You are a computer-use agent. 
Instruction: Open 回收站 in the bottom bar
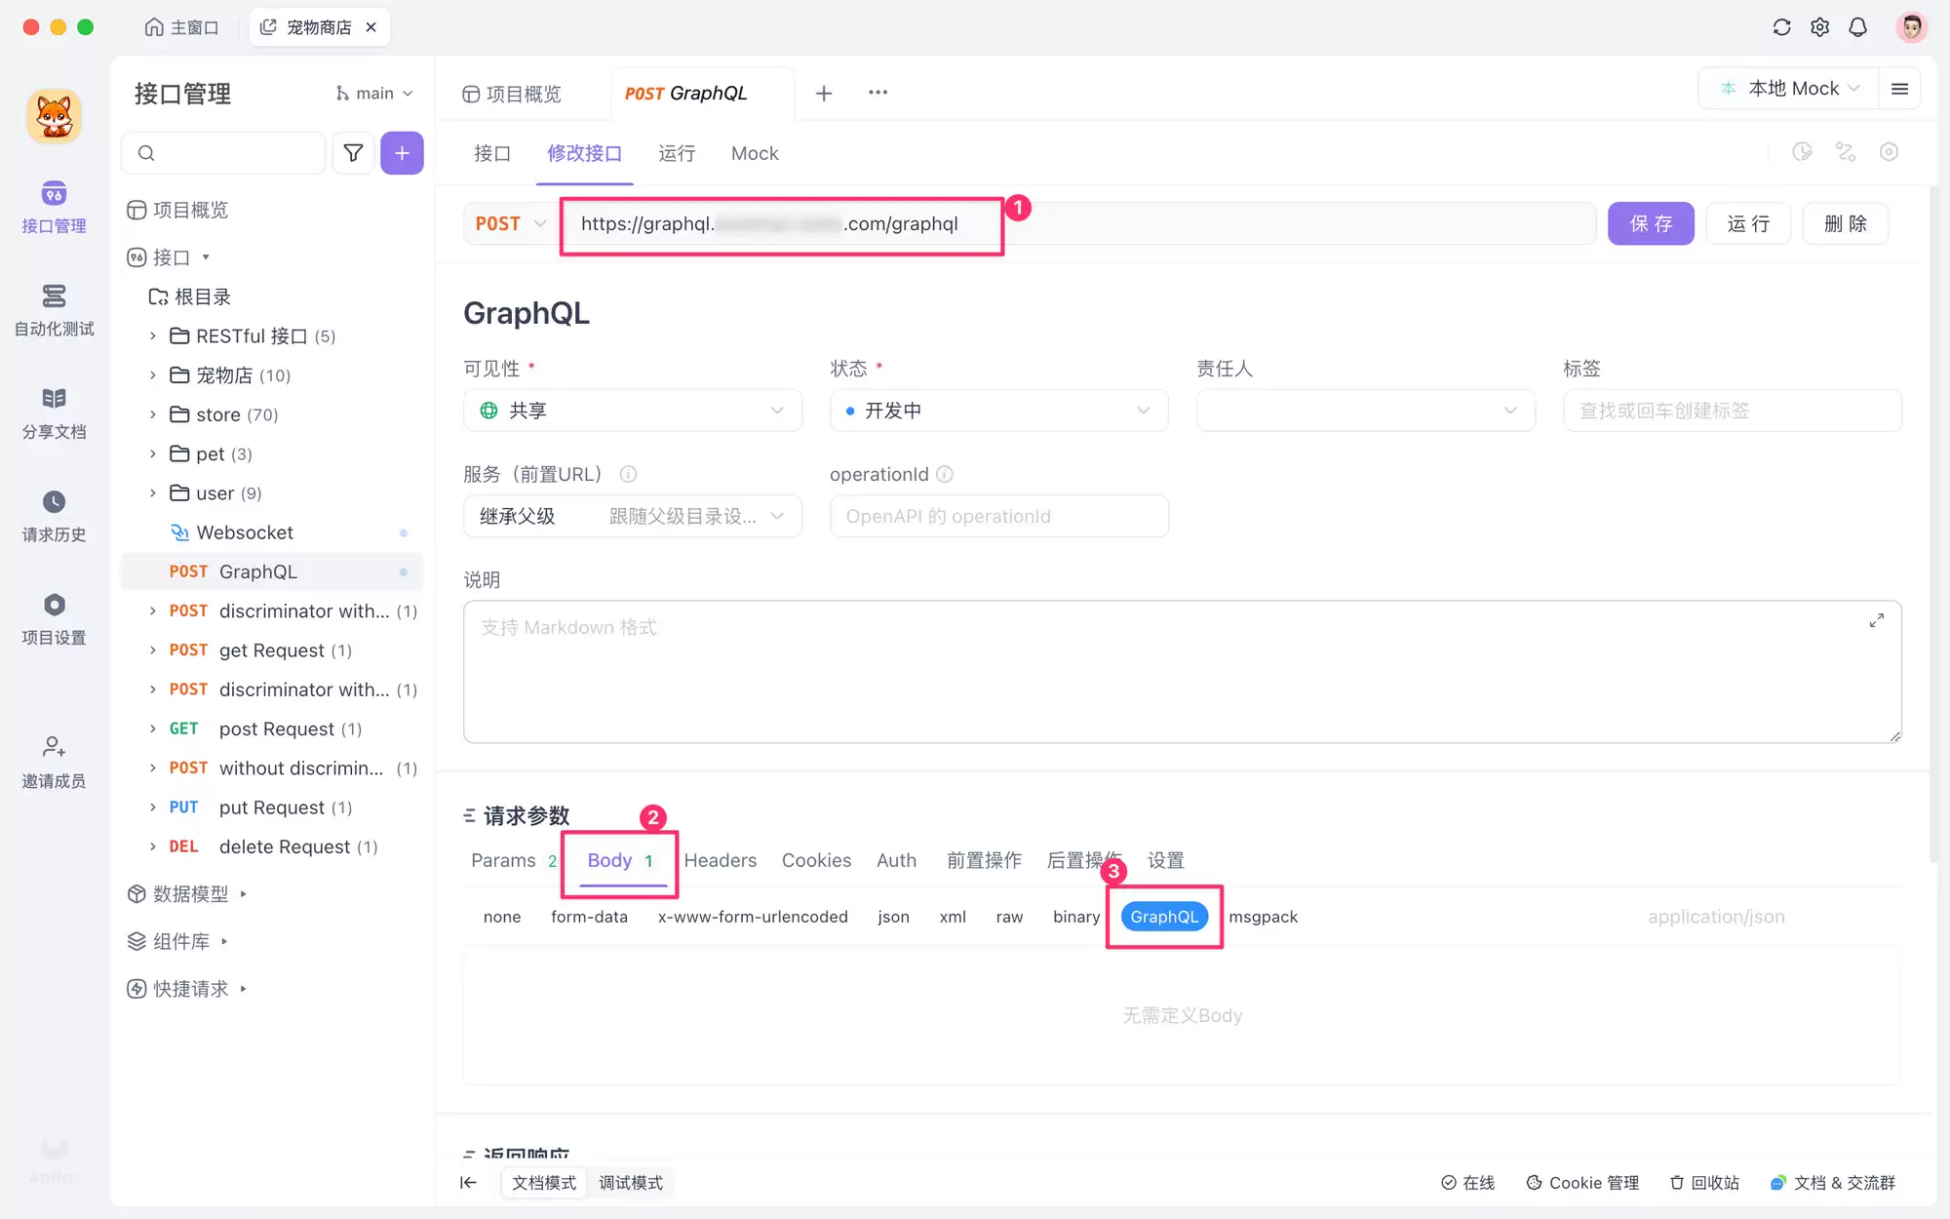(1704, 1182)
